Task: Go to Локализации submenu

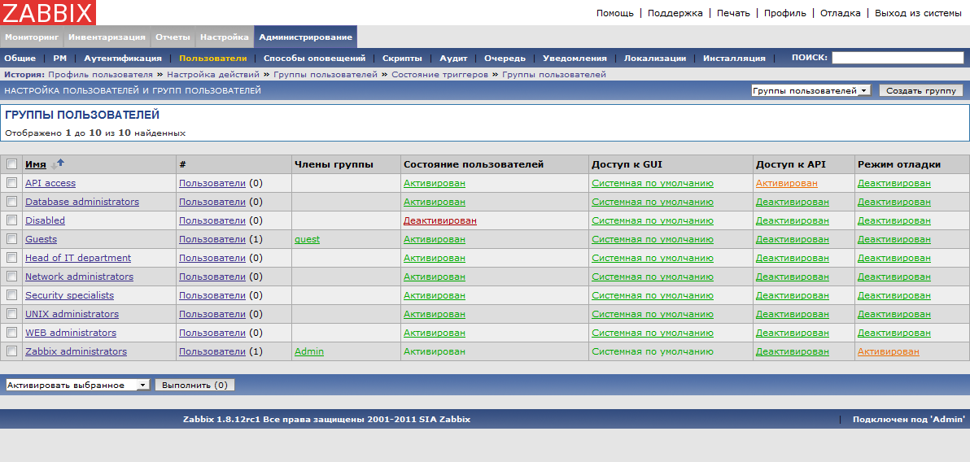Action: 654,58
